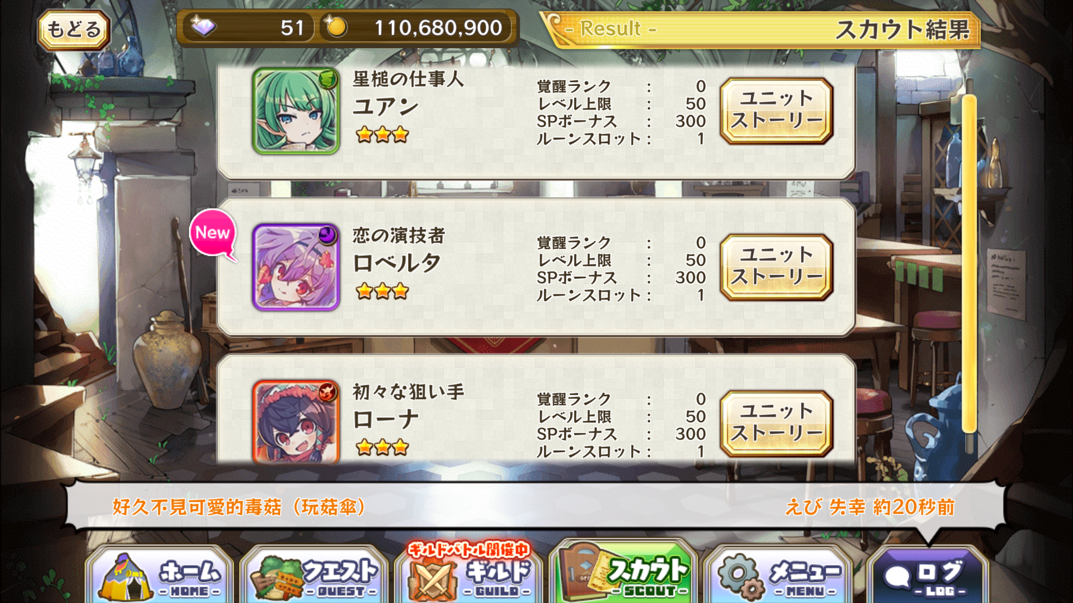
Task: Open the メニュー MENU gear tab
Action: (778, 575)
